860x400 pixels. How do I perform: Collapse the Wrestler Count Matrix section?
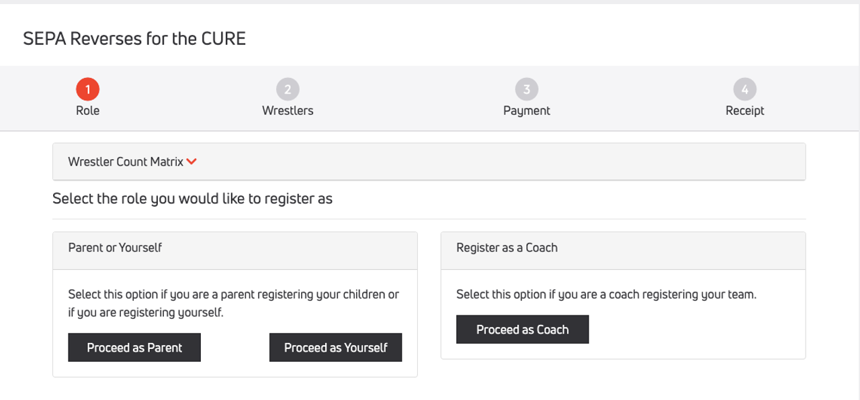pos(132,161)
